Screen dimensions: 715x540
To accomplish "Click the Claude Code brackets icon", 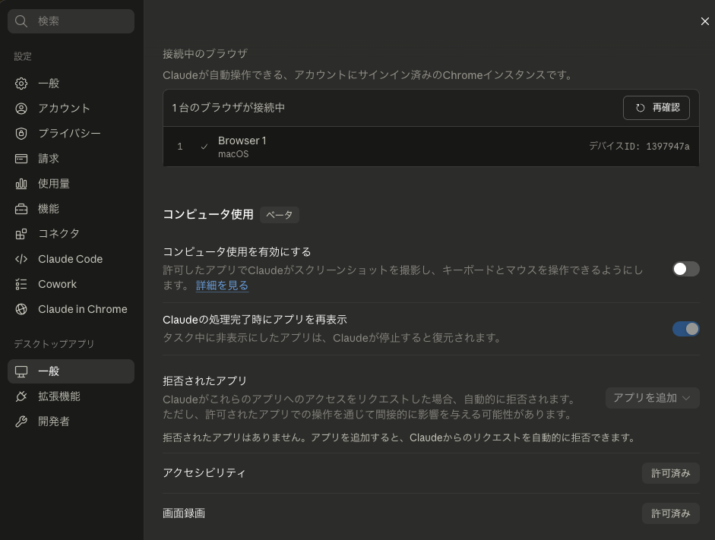I will tap(21, 259).
